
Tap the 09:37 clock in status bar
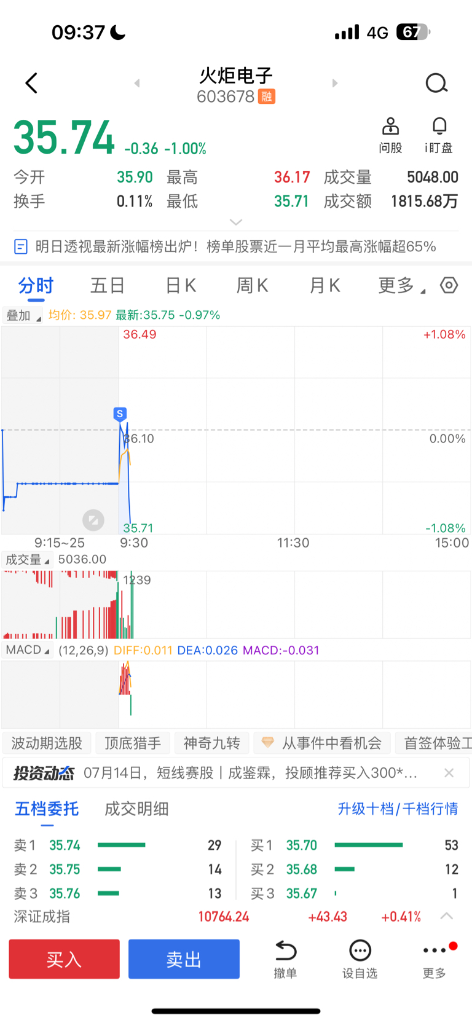(x=79, y=32)
